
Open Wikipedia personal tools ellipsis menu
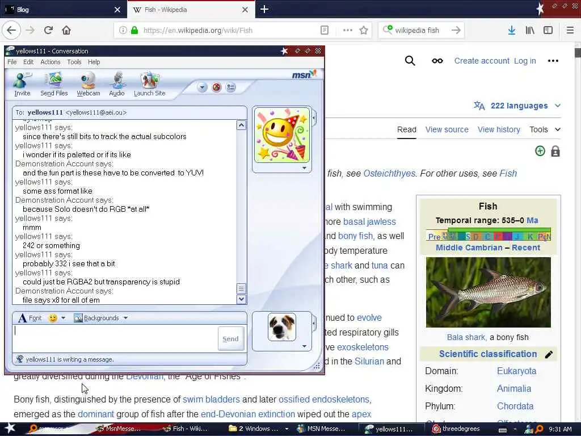pyautogui.click(x=553, y=61)
